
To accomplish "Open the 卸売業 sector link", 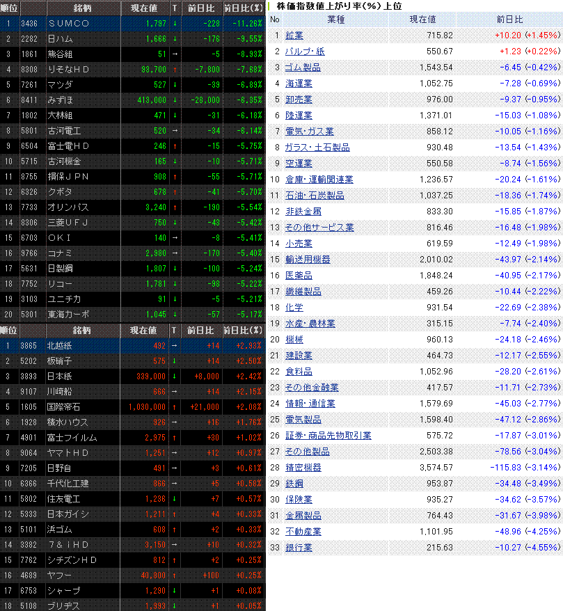I will click(x=299, y=100).
